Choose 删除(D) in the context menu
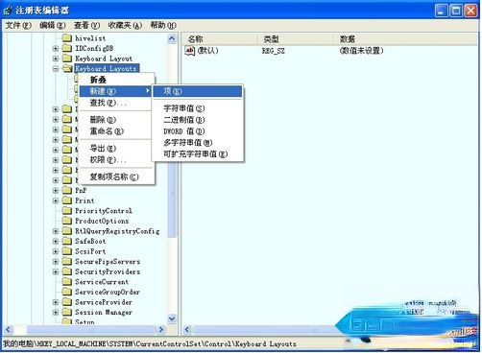The height and width of the screenshot is (353, 482). (117, 120)
